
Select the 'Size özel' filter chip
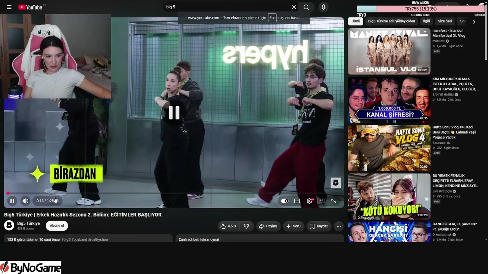pos(445,21)
